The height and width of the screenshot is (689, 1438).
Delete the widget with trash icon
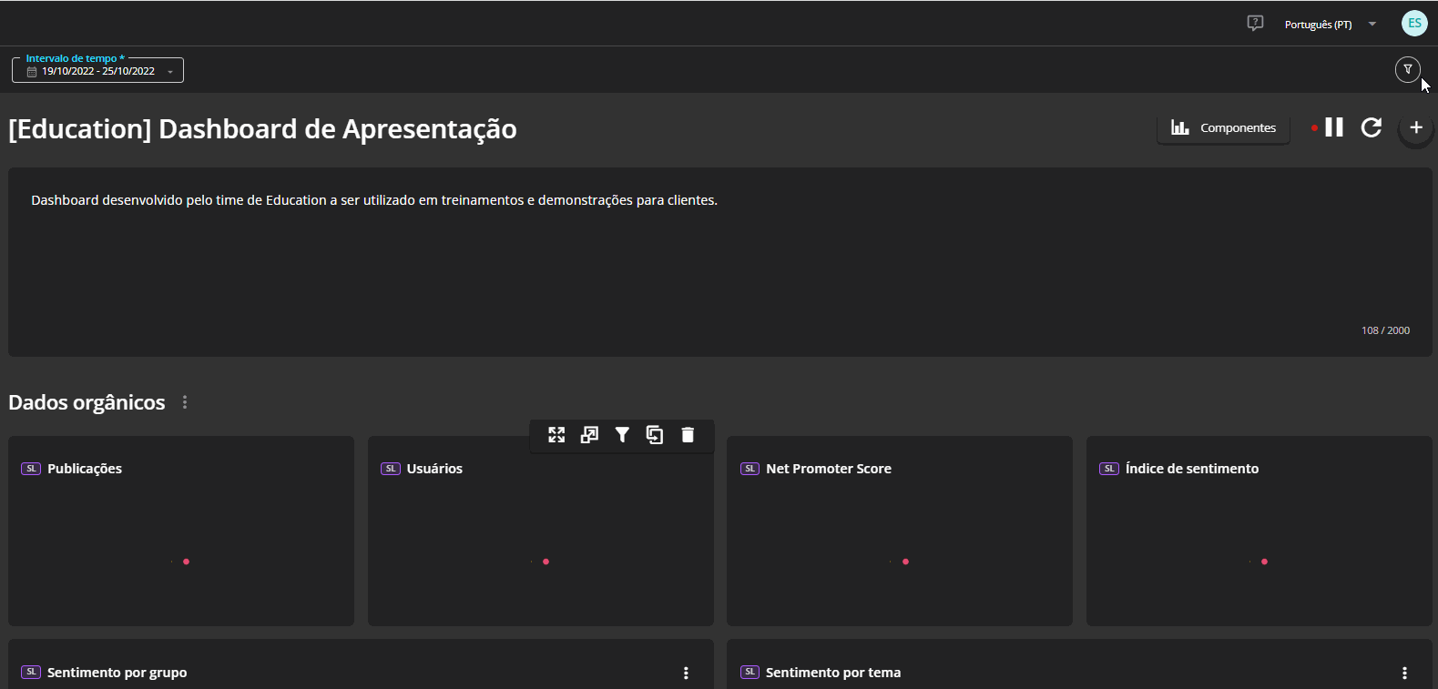pos(688,435)
